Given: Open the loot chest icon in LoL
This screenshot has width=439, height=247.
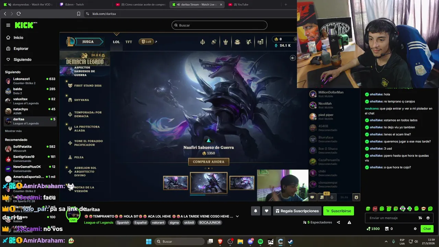Looking at the screenshot, I should click(x=237, y=42).
